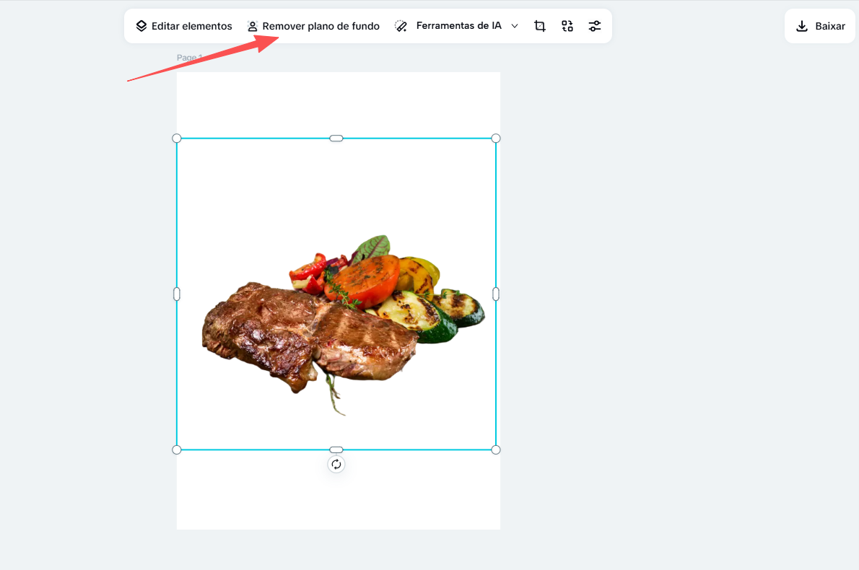
Task: Click the top-left corner selection handle
Action: 177,138
